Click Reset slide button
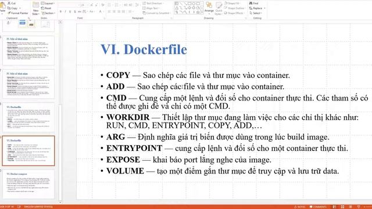 point(46,8)
